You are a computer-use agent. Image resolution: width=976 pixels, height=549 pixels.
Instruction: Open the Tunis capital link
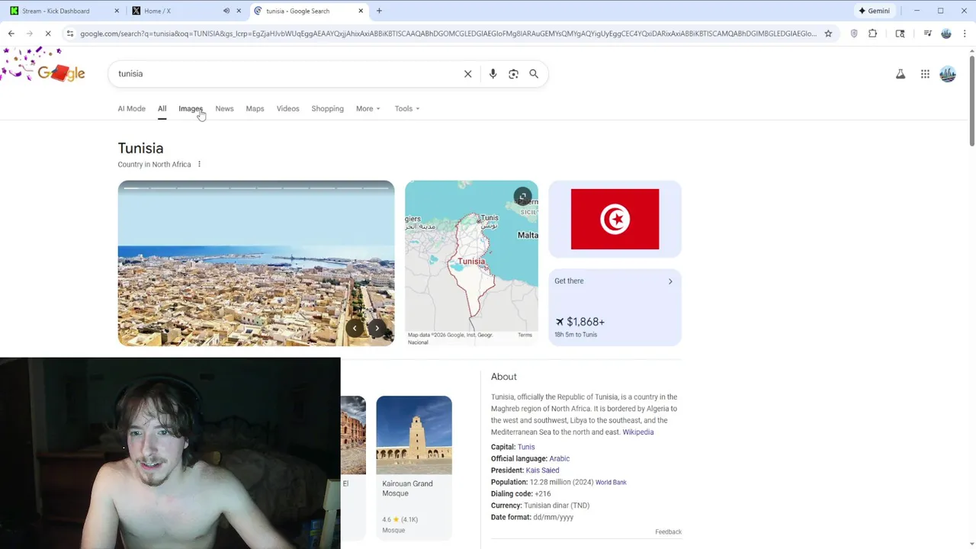526,447
